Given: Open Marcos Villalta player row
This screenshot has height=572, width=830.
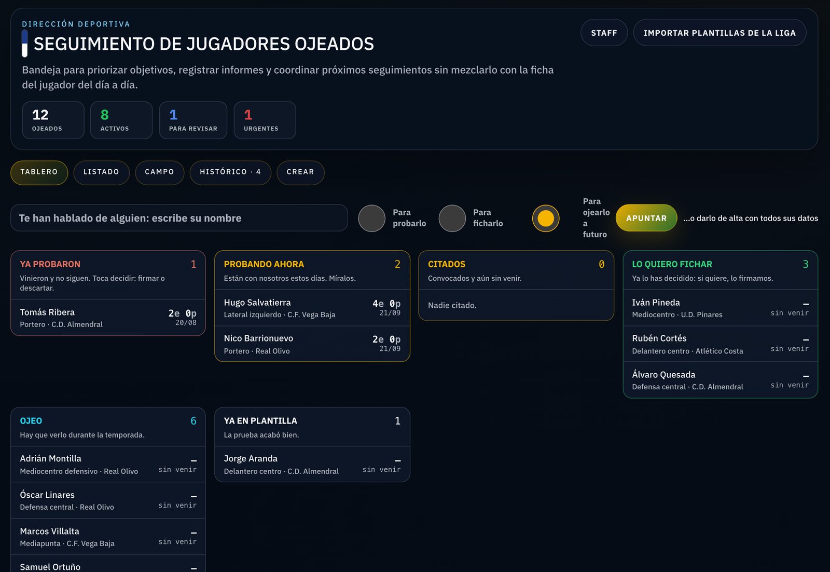Looking at the screenshot, I should point(108,537).
